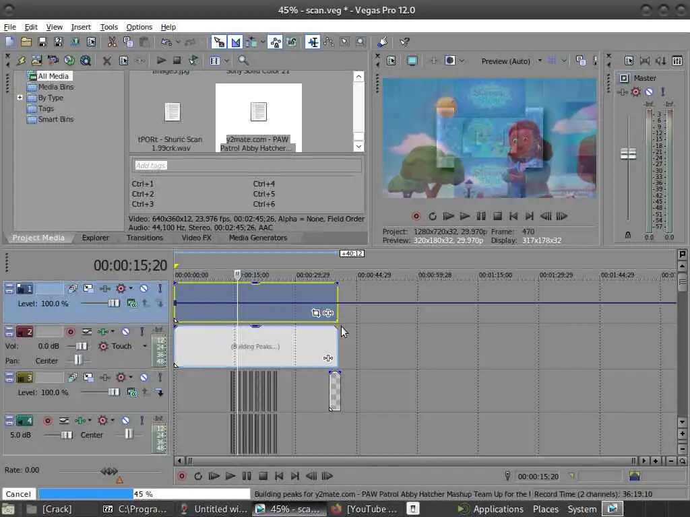This screenshot has height=517, width=690.
Task: Click Record button under video preview
Action: tap(416, 216)
